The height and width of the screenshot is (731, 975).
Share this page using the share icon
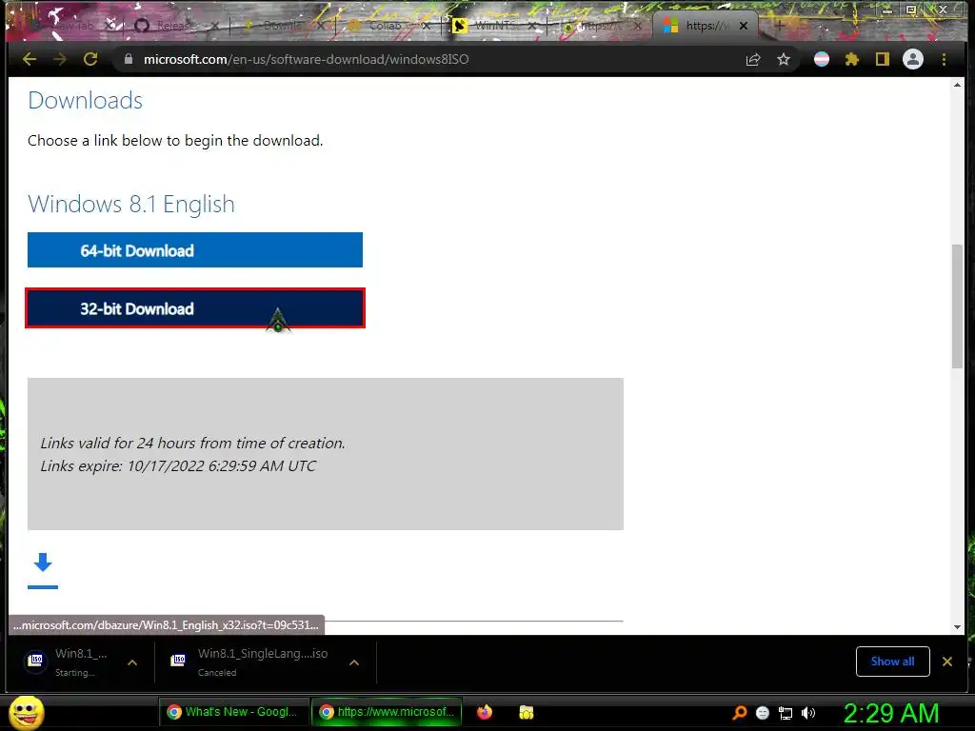[x=753, y=59]
